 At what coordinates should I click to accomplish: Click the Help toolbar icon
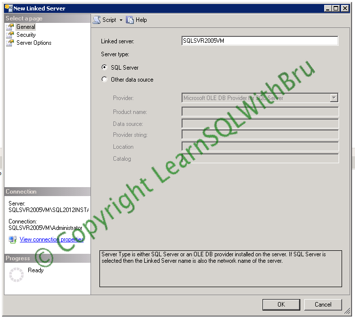coord(130,20)
